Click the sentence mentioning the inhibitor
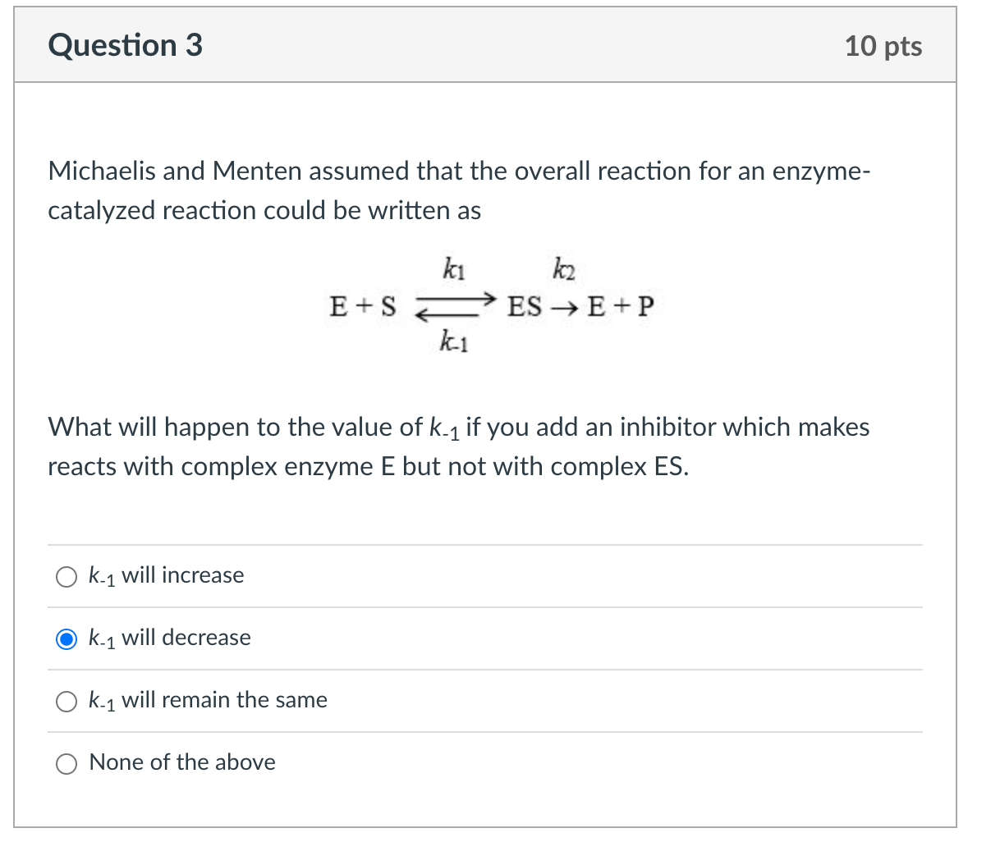 pyautogui.click(x=457, y=446)
